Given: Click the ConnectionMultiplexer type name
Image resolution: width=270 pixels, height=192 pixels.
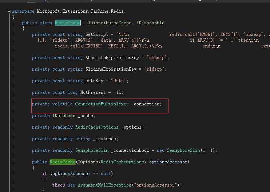Looking at the screenshot, I should click(x=102, y=104).
